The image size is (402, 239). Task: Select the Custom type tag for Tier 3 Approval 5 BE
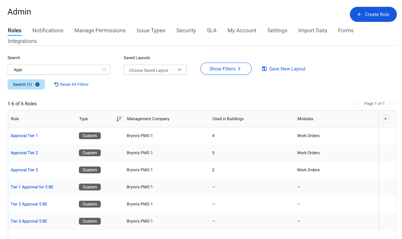[x=90, y=221]
